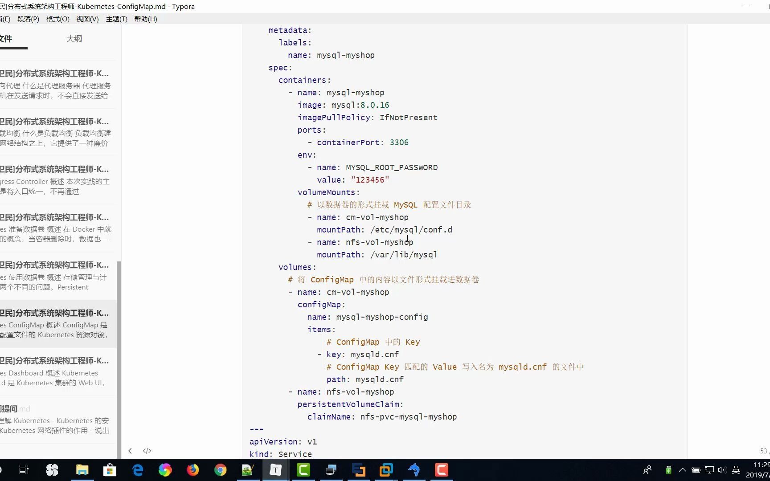Open the 准备数据卷 Docker file in sidebar

pyautogui.click(x=58, y=228)
